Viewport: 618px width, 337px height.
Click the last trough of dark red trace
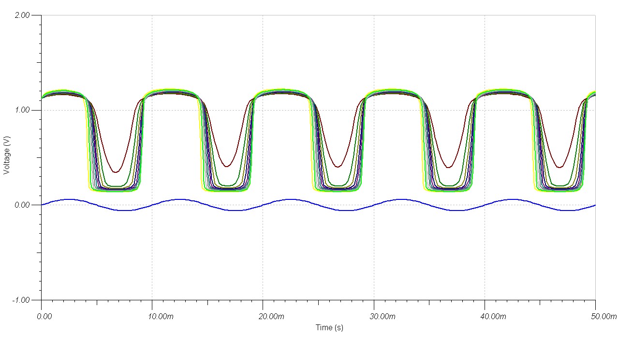coord(559,168)
